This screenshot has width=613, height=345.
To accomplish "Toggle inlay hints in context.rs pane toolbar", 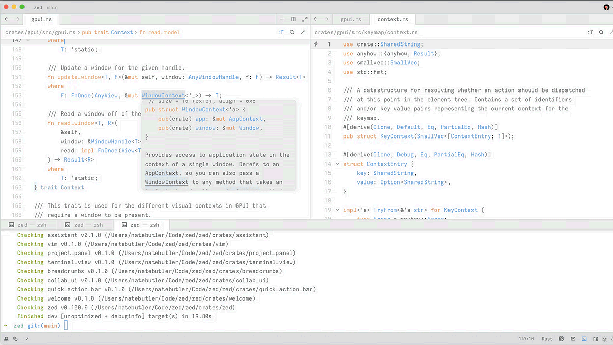I will pyautogui.click(x=590, y=32).
